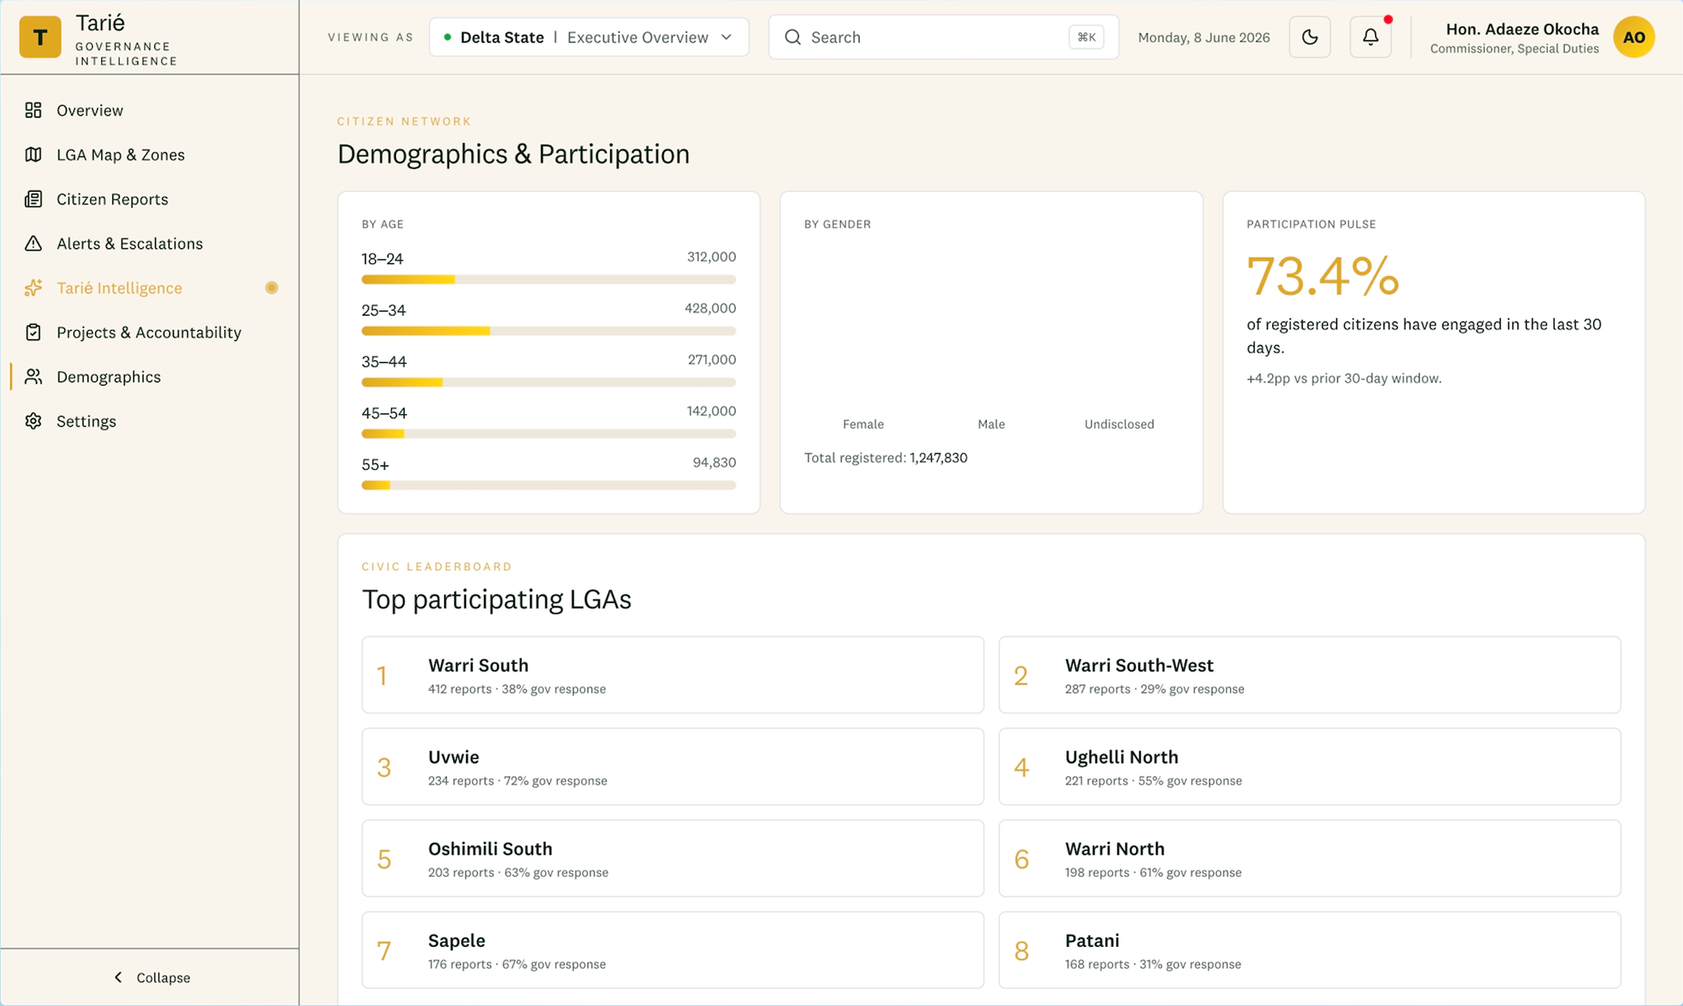Click the 94,830 value for 55+
The image size is (1683, 1006).
(714, 462)
